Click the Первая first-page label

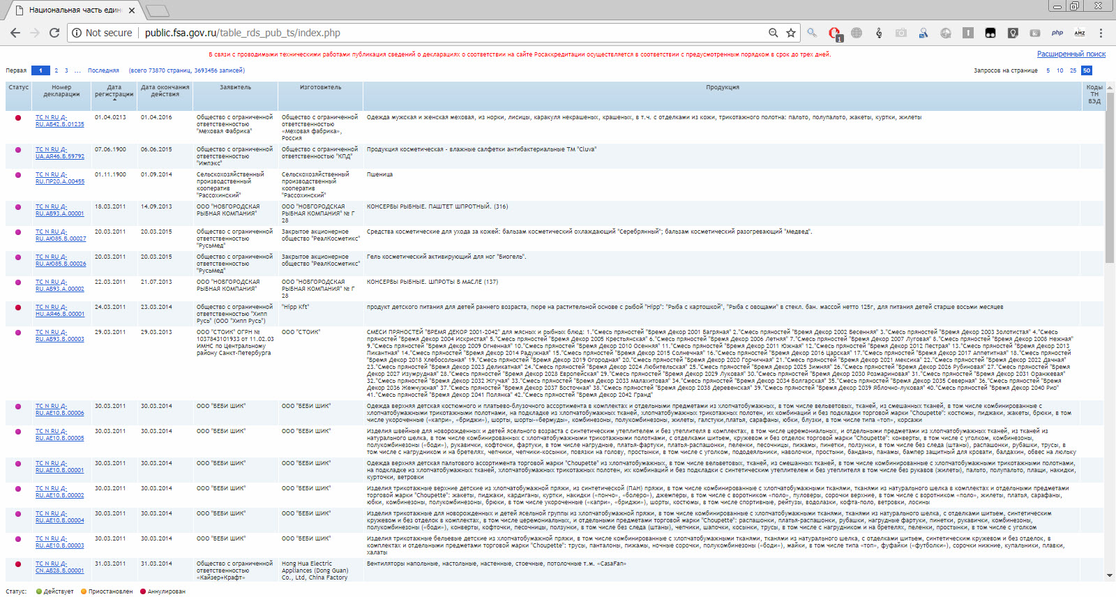[x=16, y=70]
